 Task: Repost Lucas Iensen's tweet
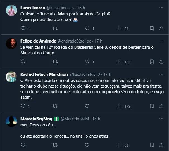(55, 29)
